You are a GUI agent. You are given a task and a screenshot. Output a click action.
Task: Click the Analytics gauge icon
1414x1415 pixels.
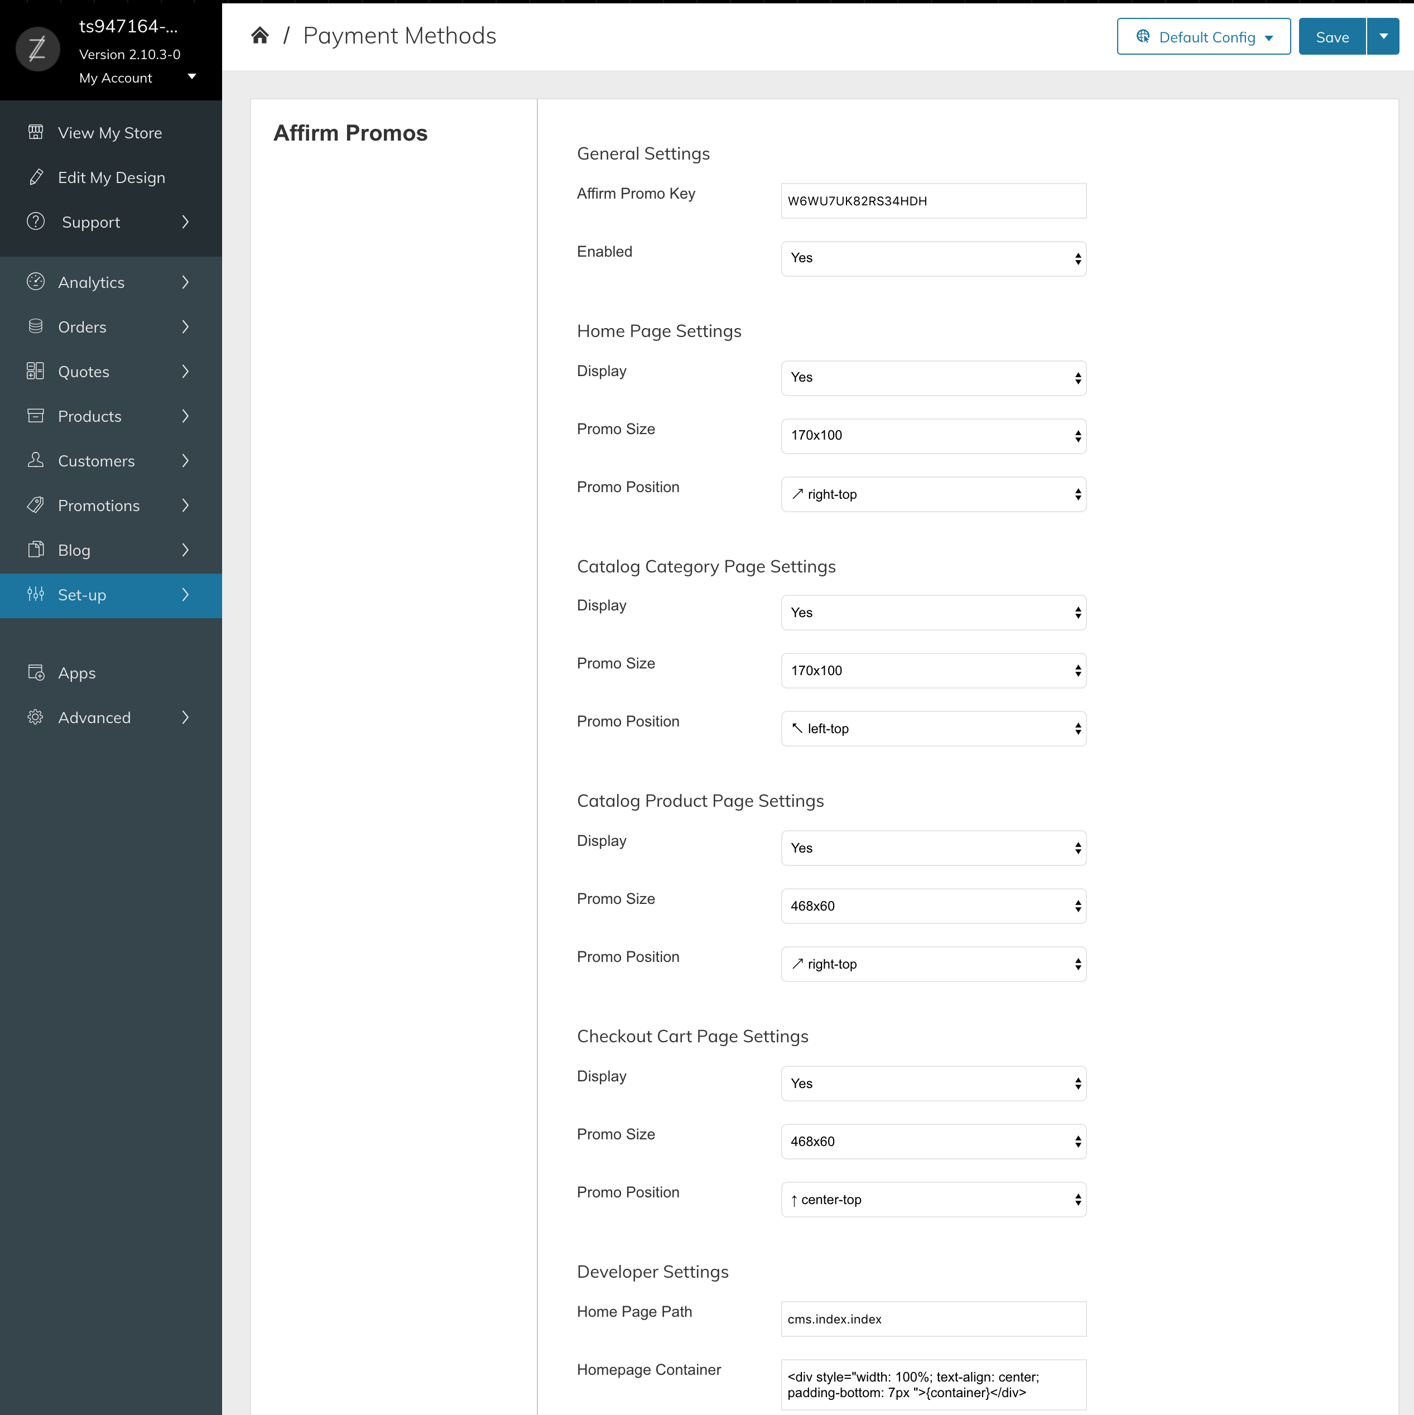click(x=35, y=282)
